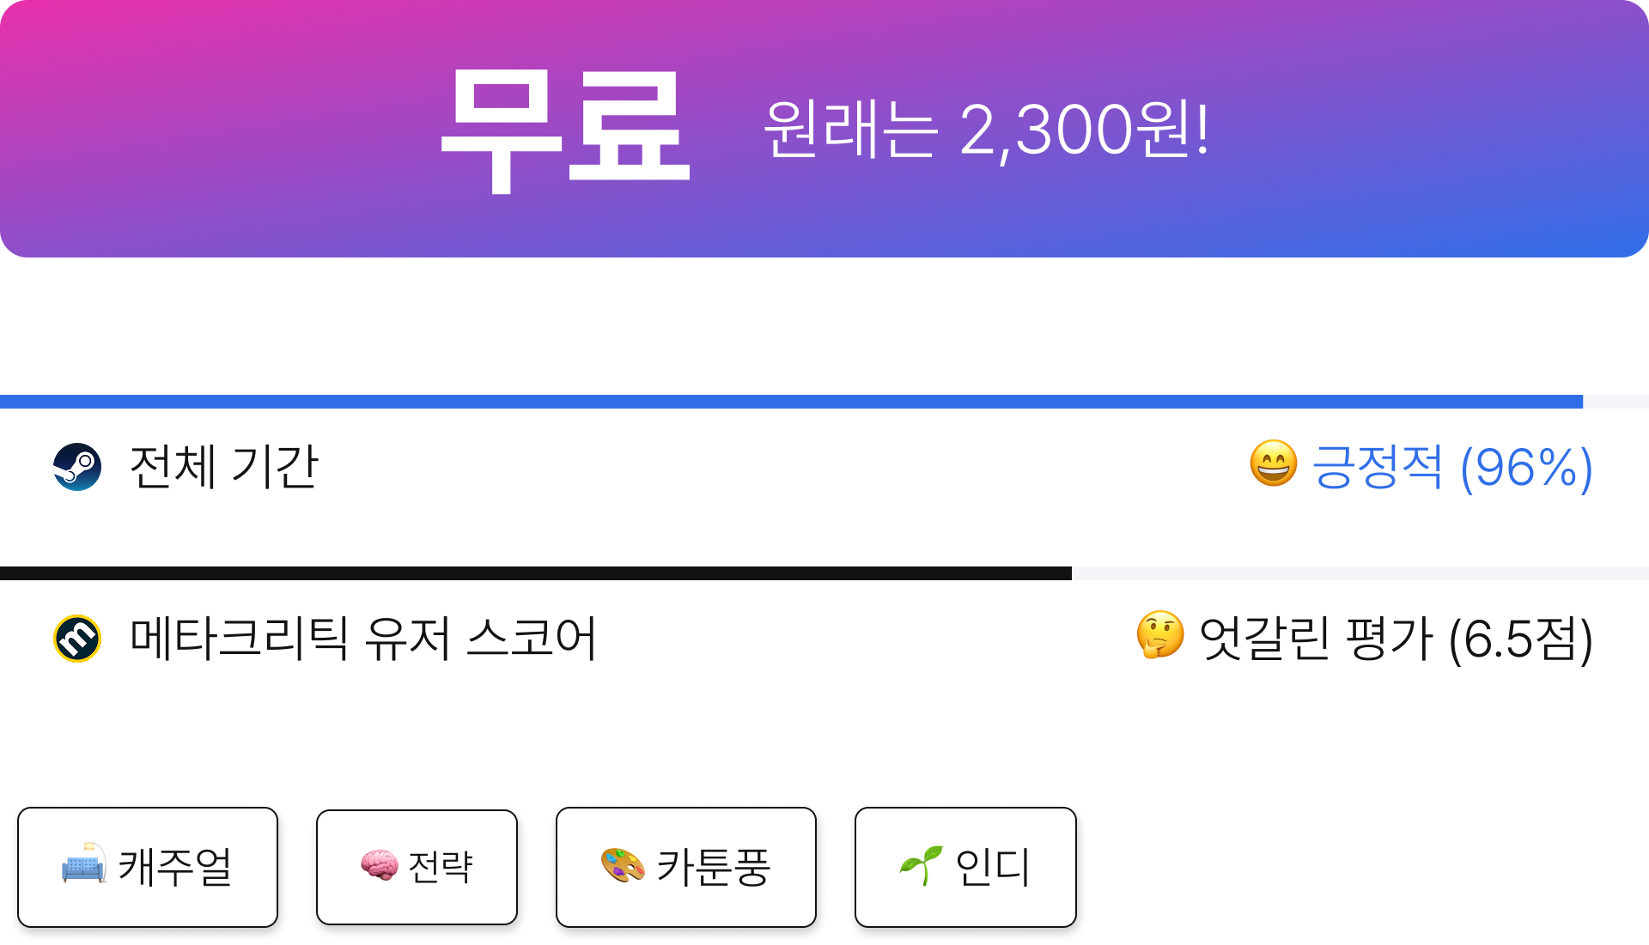Click the blue Steam rating progress bar
The height and width of the screenshot is (945, 1649).
point(824,402)
